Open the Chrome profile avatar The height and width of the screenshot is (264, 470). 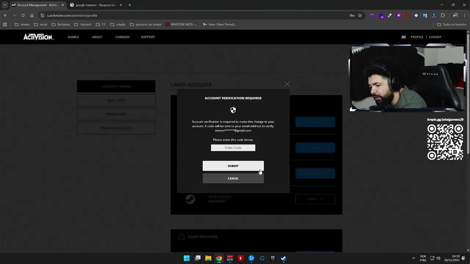tap(455, 15)
